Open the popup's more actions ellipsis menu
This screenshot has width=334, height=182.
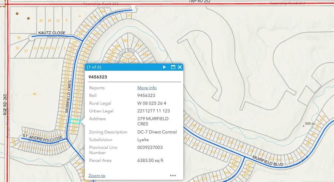(173, 175)
